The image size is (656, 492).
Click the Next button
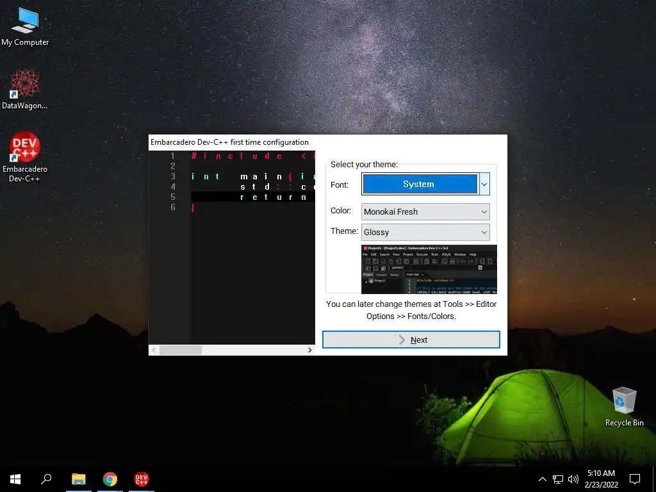411,340
